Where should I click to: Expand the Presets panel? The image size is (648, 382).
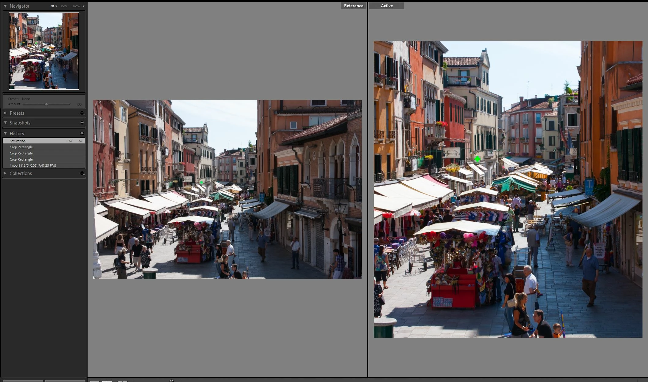[5, 113]
